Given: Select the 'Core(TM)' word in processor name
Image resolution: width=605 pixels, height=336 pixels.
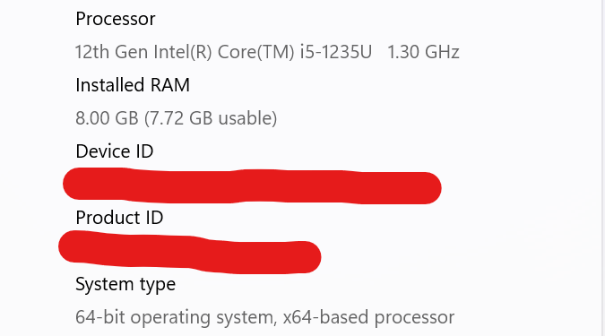Looking at the screenshot, I should (255, 52).
